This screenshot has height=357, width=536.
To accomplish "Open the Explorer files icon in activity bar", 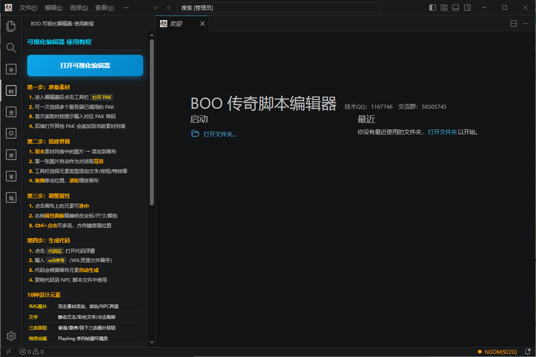I will [11, 26].
